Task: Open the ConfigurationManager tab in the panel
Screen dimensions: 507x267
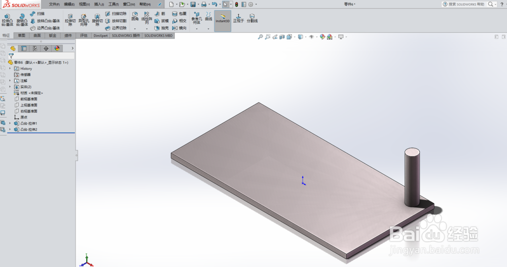Action: [x=35, y=49]
